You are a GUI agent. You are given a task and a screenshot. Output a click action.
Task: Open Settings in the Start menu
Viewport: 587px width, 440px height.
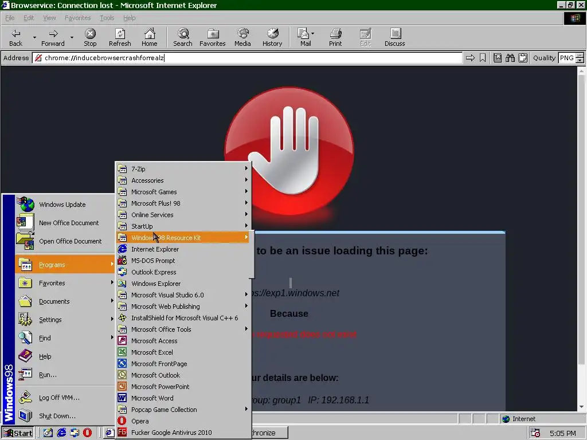(x=65, y=320)
